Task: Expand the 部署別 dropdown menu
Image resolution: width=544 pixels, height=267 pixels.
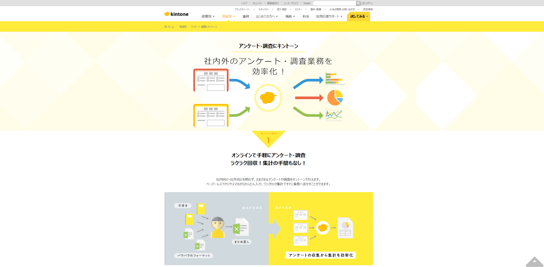Action: [208, 16]
